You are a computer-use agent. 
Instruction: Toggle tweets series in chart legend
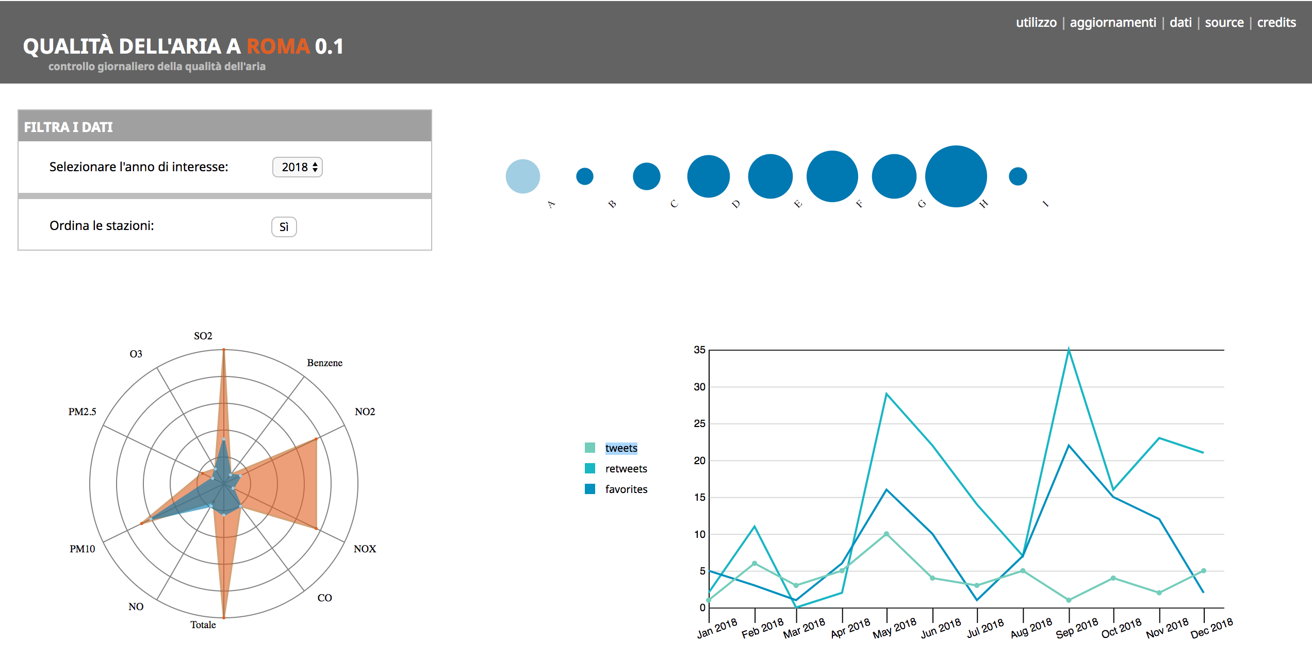(x=621, y=448)
